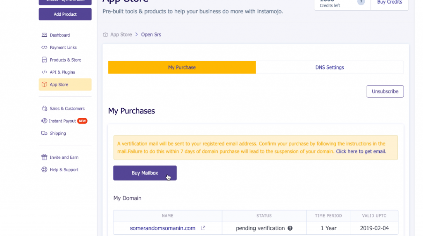Switch to the DNS Settings tab
This screenshot has height=236, width=423.
pos(329,67)
